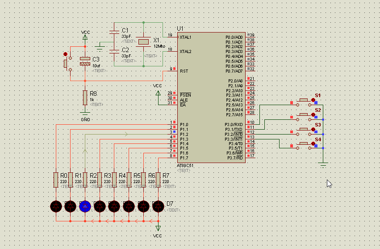Image resolution: width=380 pixels, height=249 pixels.
Task: Click the AT89C51 part name text
Action: [185, 166]
